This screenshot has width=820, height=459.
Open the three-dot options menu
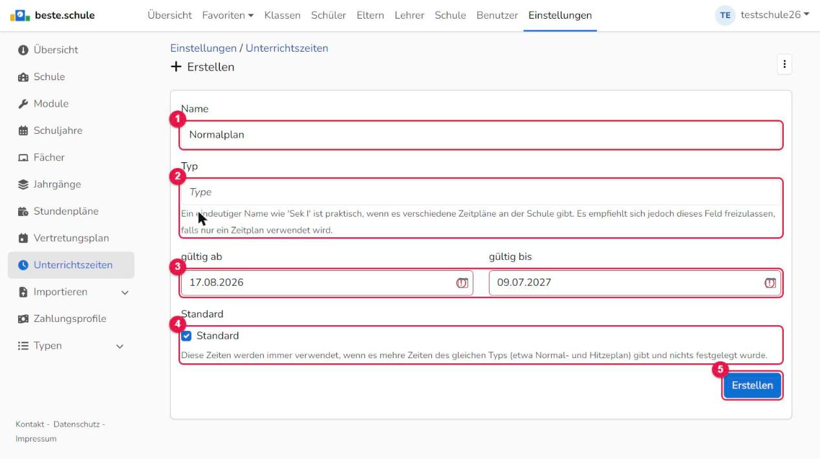click(x=784, y=64)
